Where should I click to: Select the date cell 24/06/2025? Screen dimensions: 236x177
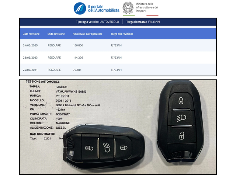pyautogui.click(x=30, y=45)
